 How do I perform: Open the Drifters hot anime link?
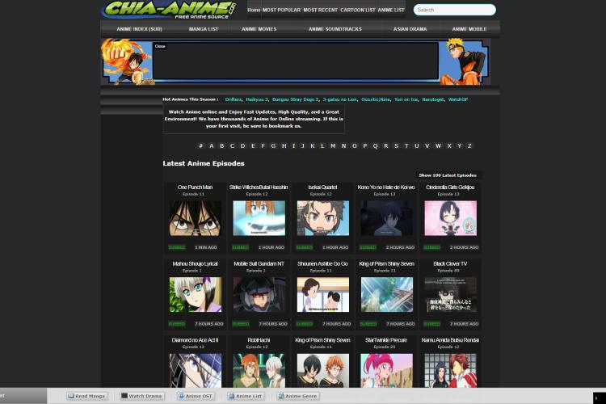click(233, 99)
